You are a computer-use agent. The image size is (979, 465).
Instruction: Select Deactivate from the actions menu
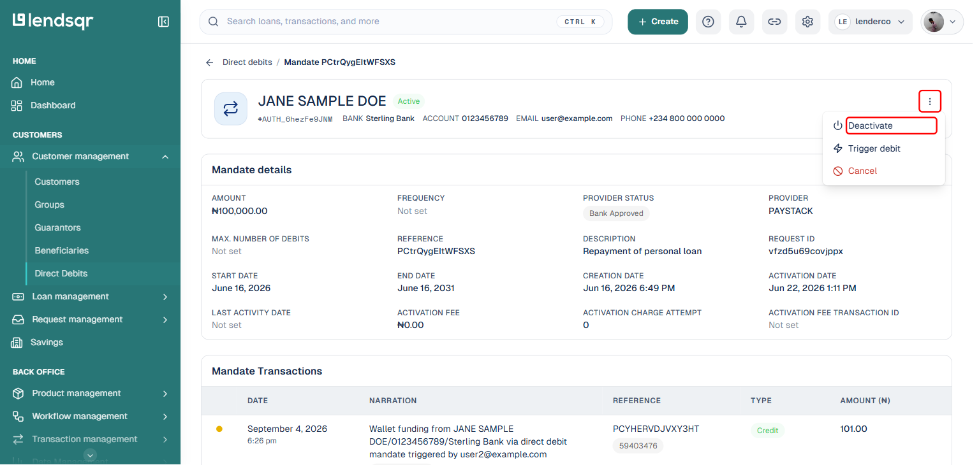coord(883,125)
